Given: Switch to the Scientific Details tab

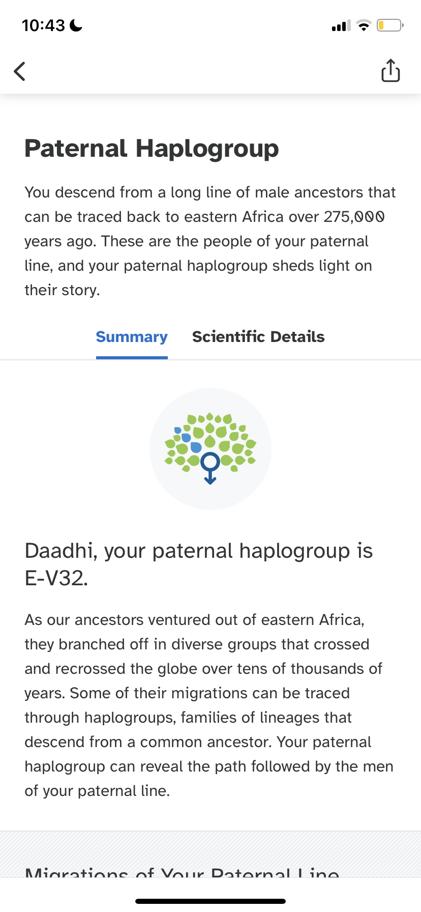Looking at the screenshot, I should pyautogui.click(x=258, y=336).
